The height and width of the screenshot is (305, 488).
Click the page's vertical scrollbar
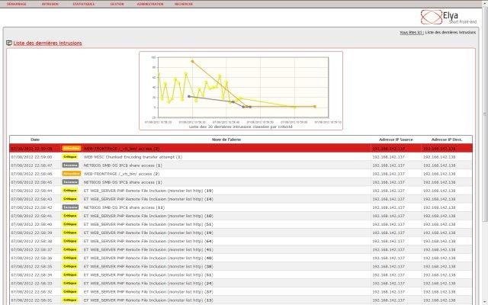coord(485,114)
